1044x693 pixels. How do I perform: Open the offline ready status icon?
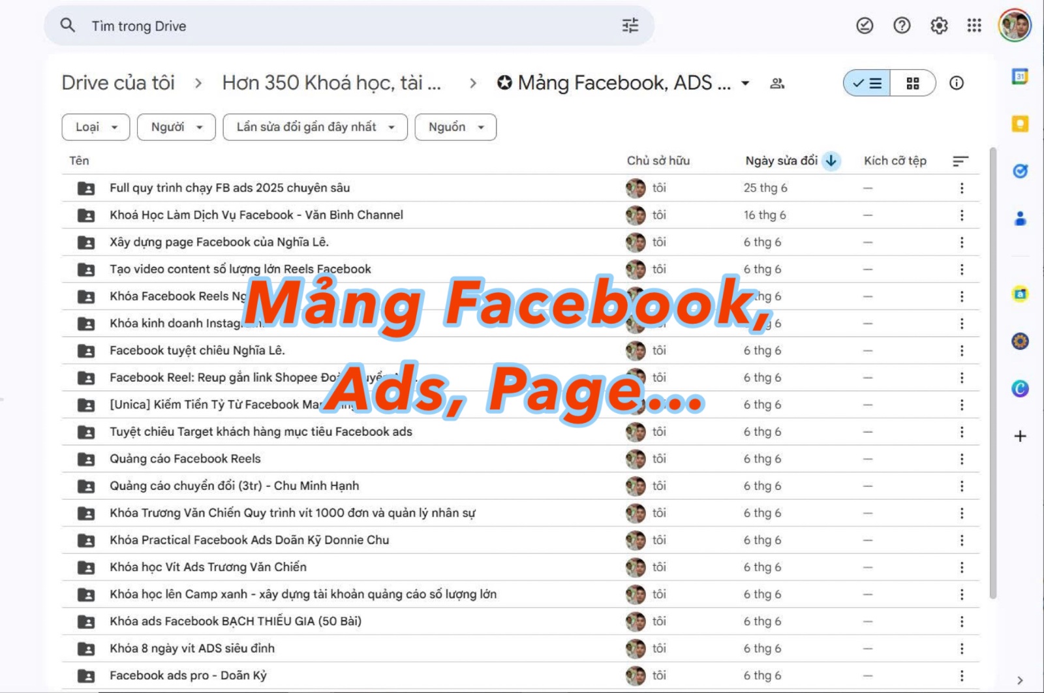coord(865,25)
